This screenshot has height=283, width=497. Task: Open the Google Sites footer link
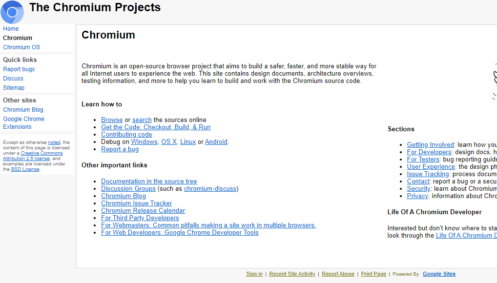(439, 274)
